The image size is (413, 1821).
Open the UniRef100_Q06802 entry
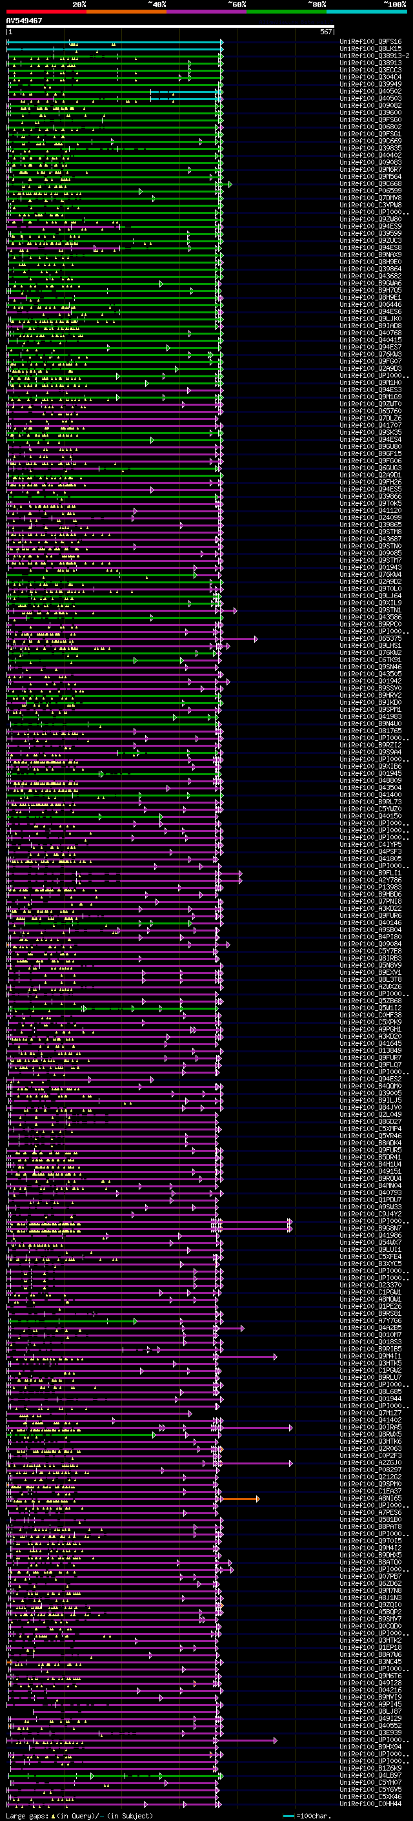point(370,127)
